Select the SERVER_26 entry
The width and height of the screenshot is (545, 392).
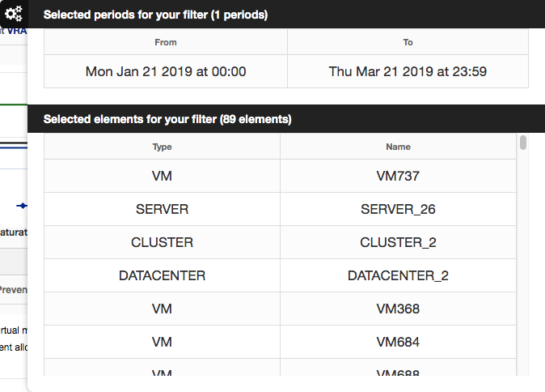pyautogui.click(x=398, y=209)
